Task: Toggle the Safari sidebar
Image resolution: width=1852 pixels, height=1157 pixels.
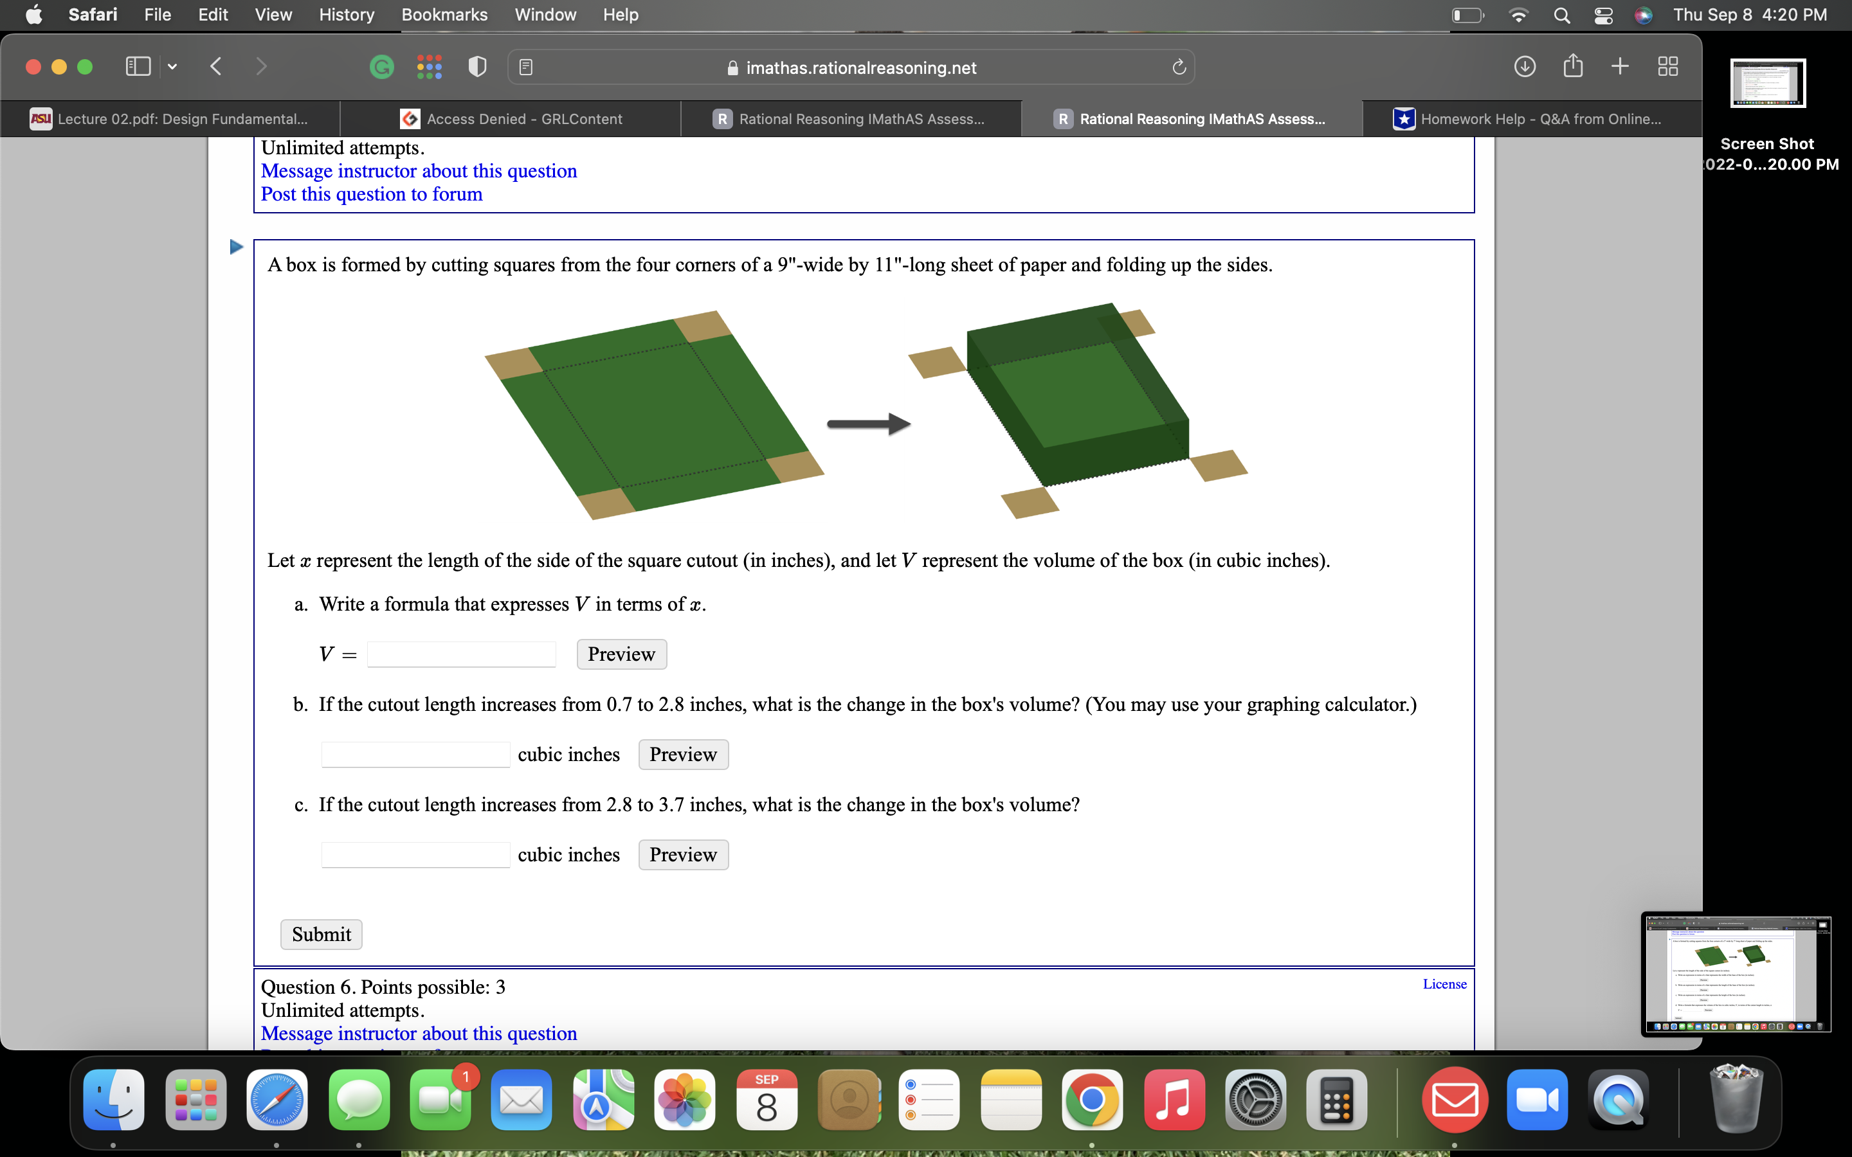Action: [138, 67]
